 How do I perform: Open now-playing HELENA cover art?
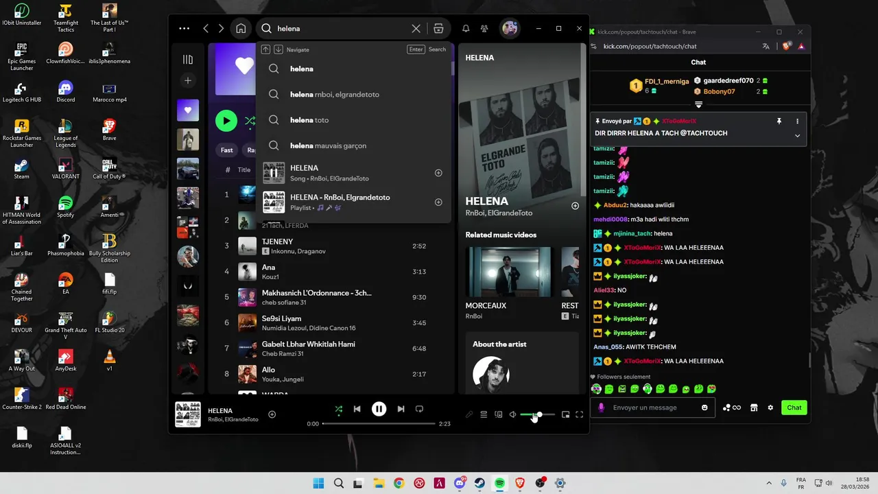click(x=188, y=414)
